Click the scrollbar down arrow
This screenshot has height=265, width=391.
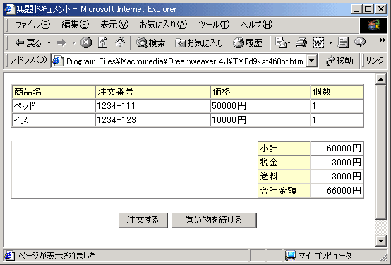381,241
